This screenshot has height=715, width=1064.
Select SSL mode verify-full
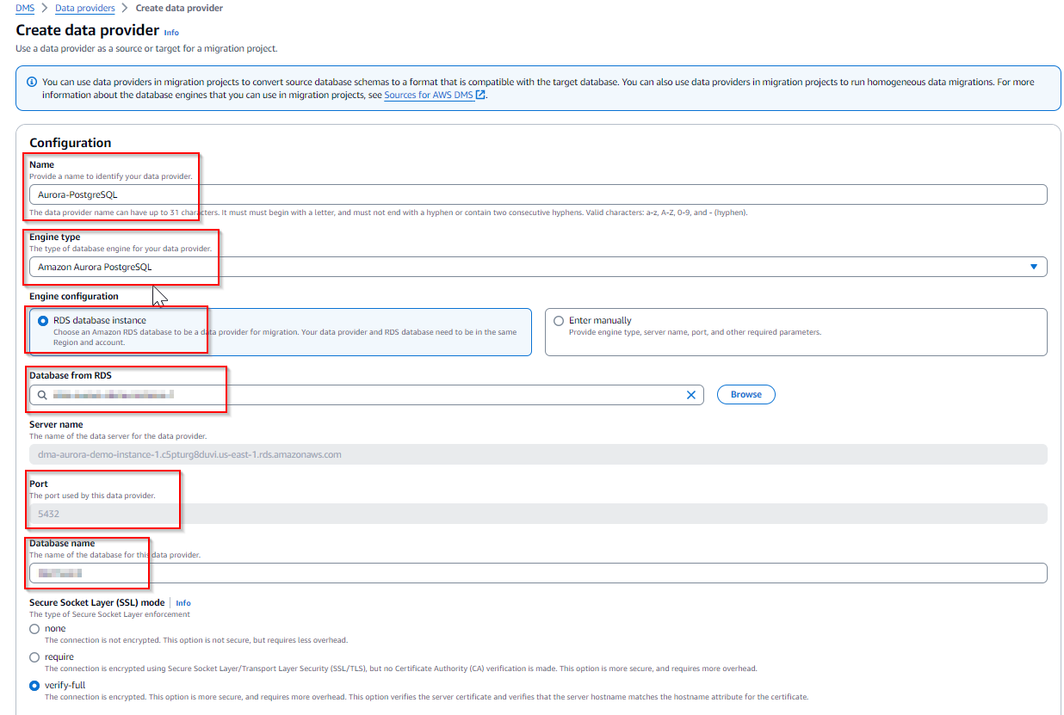(x=34, y=686)
